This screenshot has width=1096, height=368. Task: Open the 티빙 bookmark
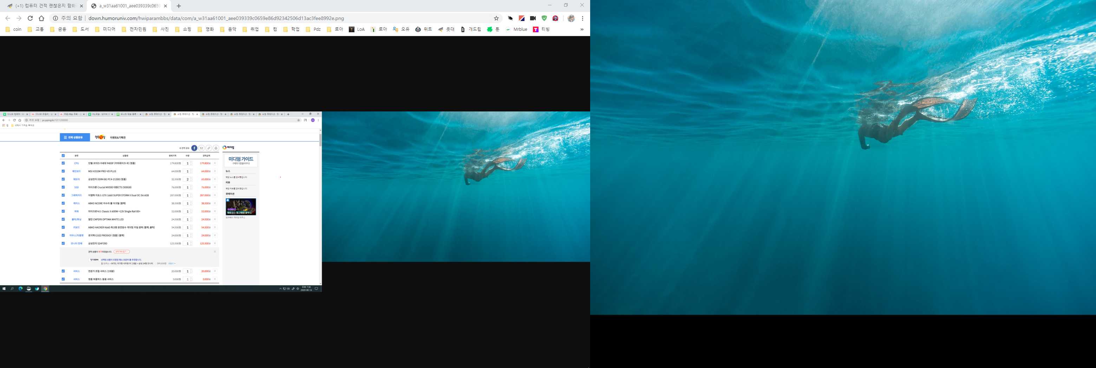tap(542, 29)
